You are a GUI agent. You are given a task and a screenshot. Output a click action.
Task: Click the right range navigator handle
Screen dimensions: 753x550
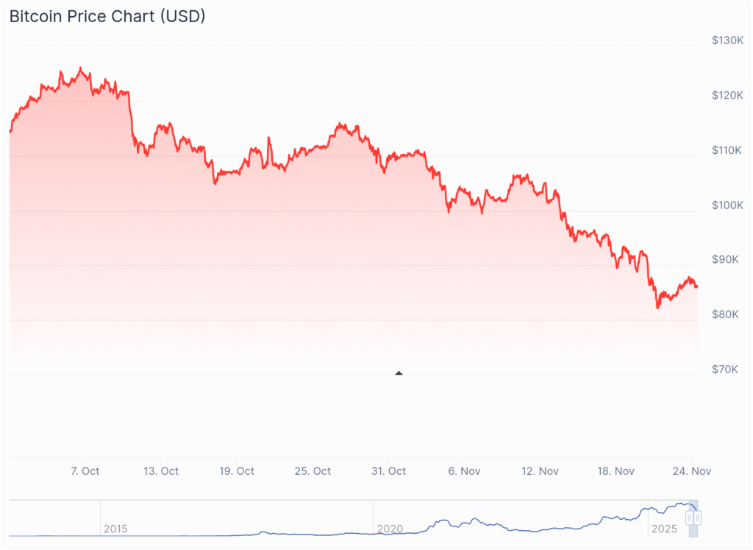[698, 518]
